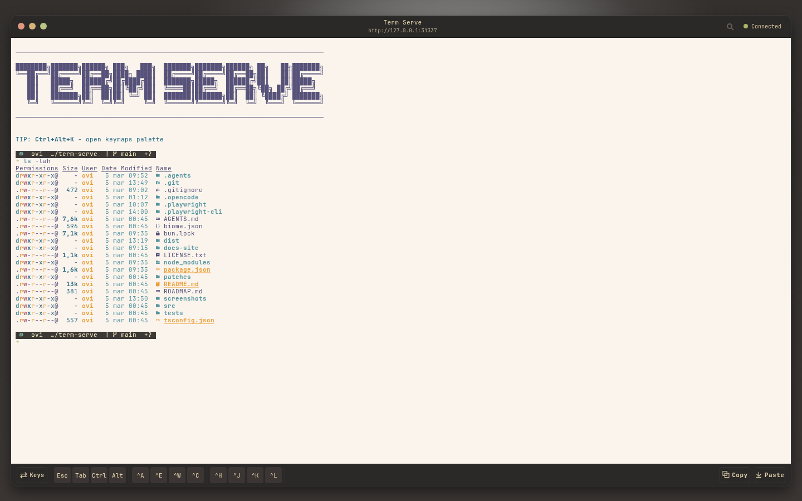Click the padlock icon beside bun.lock
The width and height of the screenshot is (802, 501).
point(158,233)
